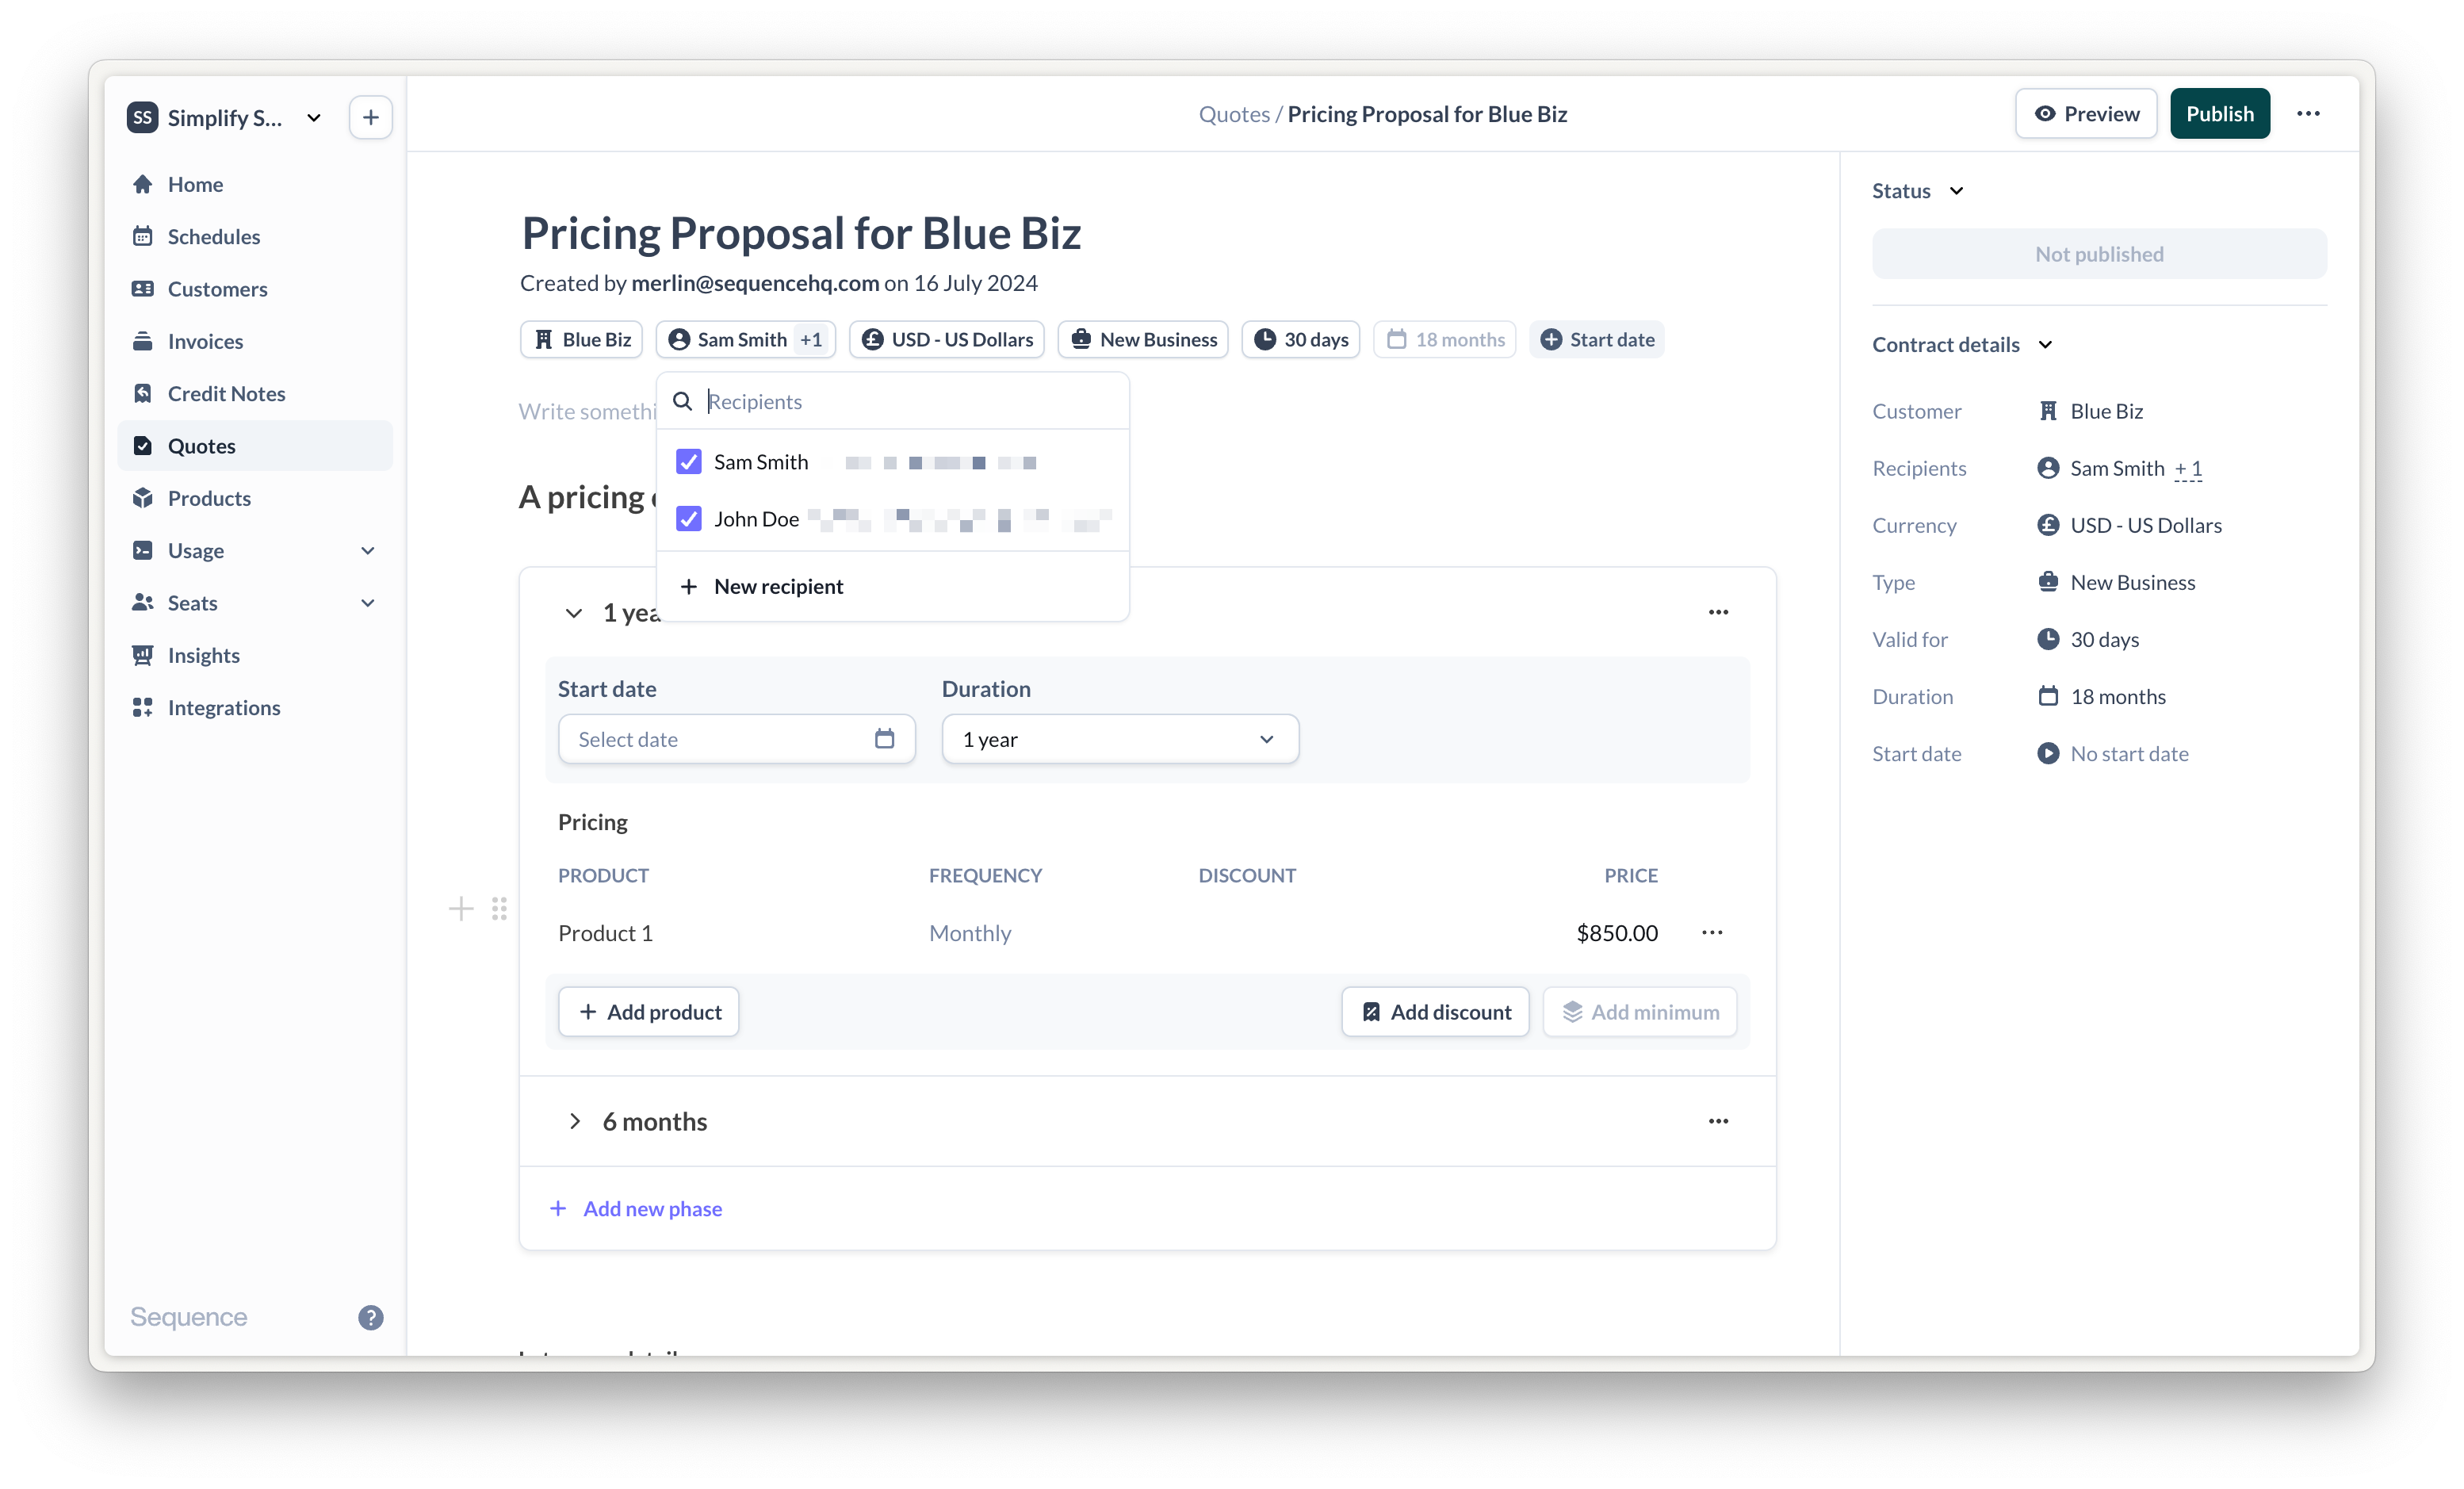Click the add block plus icon
Viewport: 2464px width, 1489px height.
(x=461, y=908)
